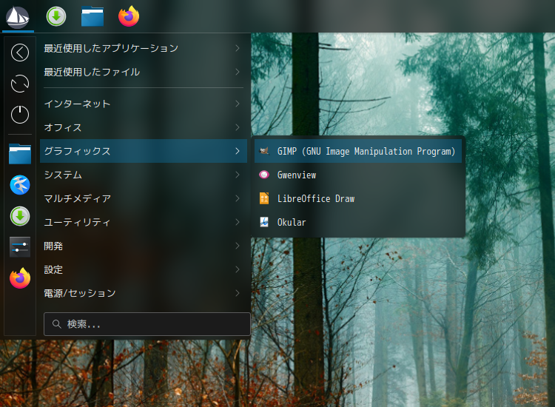Open the 電源/セッション category
555x407 pixels.
[144, 293]
